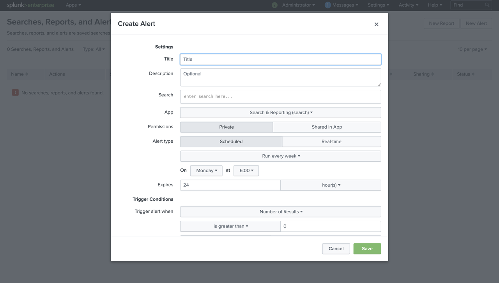This screenshot has width=499, height=283.
Task: Open the Run every week dropdown
Action: [x=280, y=155]
